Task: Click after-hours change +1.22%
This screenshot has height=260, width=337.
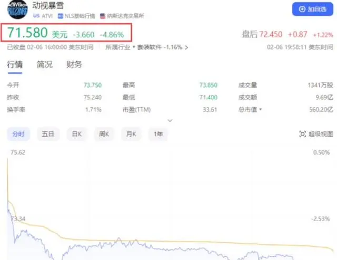Action: tap(323, 35)
